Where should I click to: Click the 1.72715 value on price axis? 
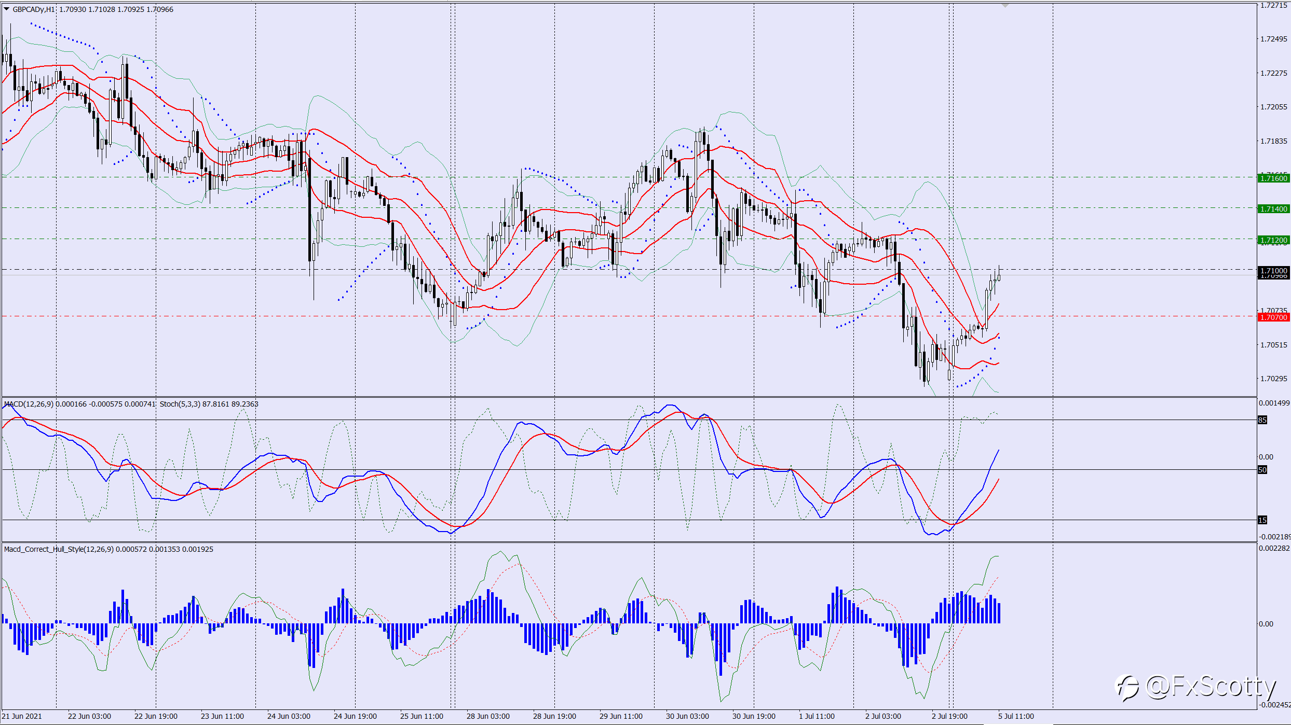pyautogui.click(x=1274, y=5)
